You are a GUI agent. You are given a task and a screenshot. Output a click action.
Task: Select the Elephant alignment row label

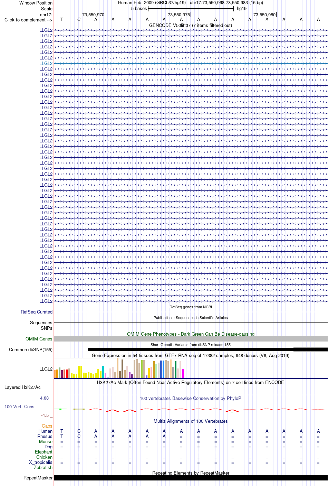(44, 452)
